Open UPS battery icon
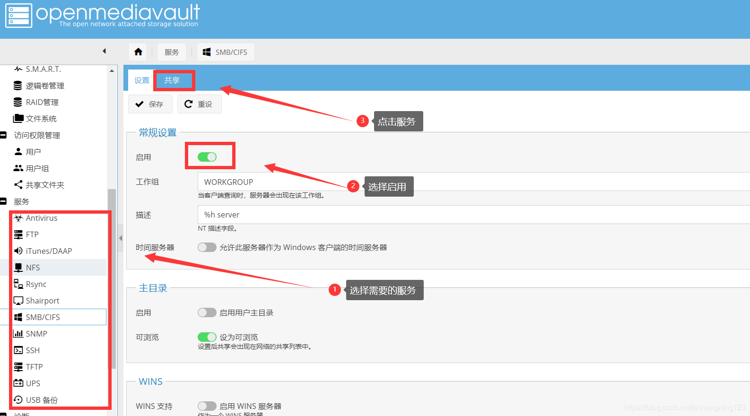 (x=18, y=383)
